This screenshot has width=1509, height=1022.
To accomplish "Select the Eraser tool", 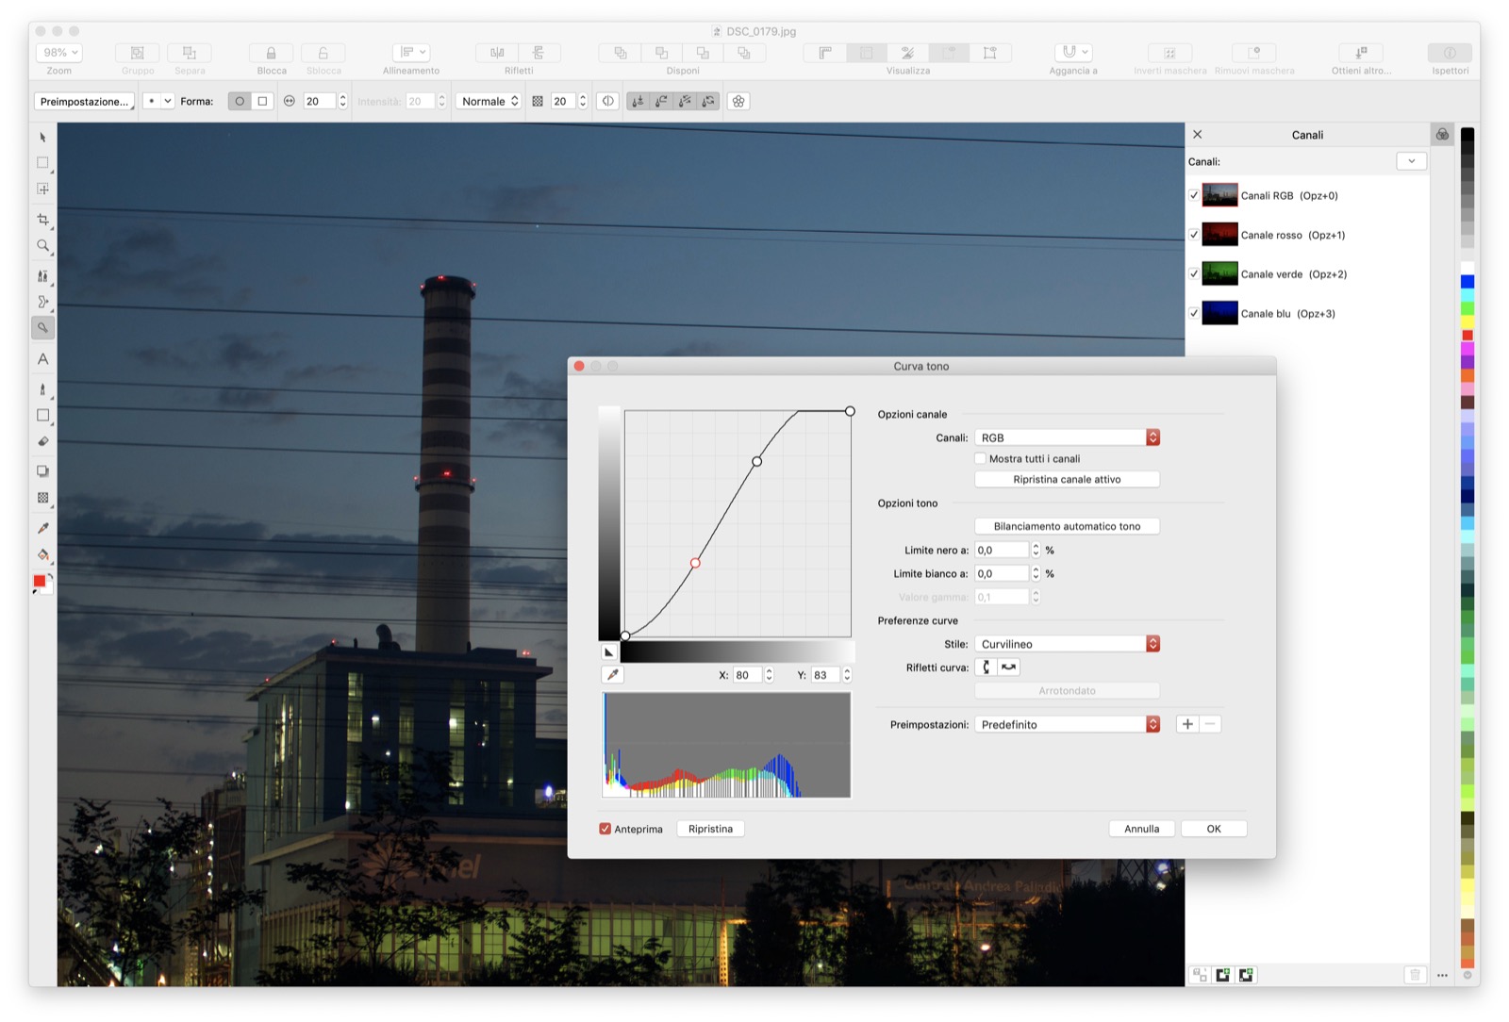I will pos(42,441).
